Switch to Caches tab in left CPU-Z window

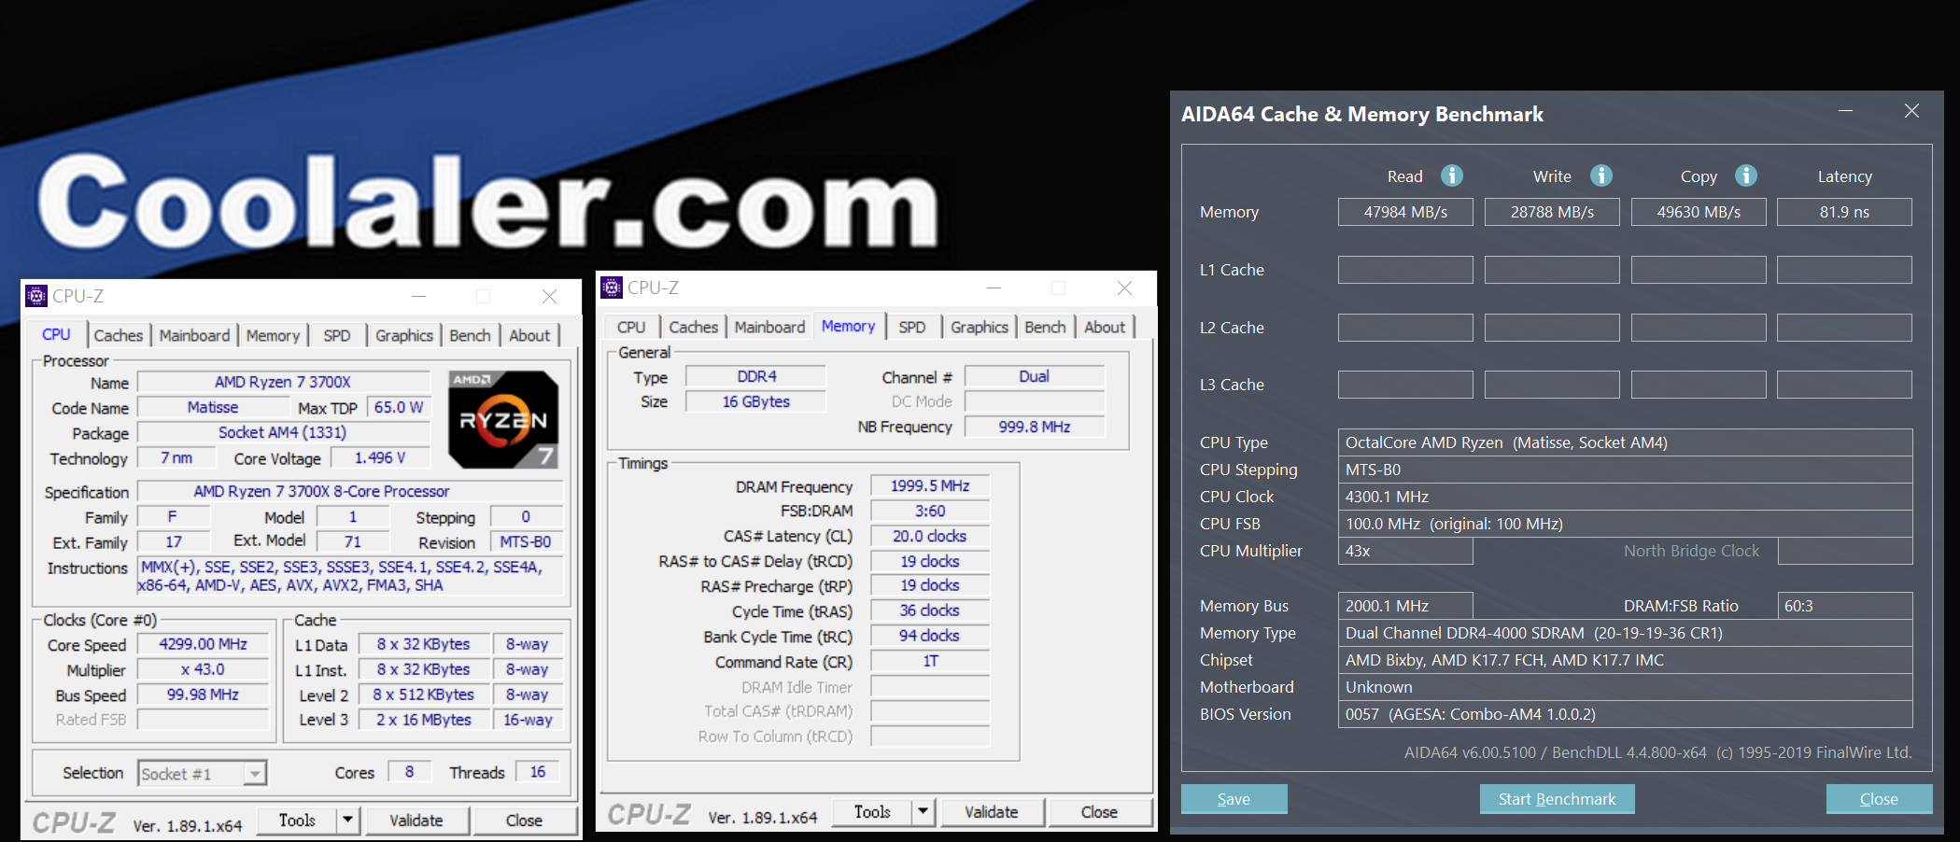[x=119, y=335]
